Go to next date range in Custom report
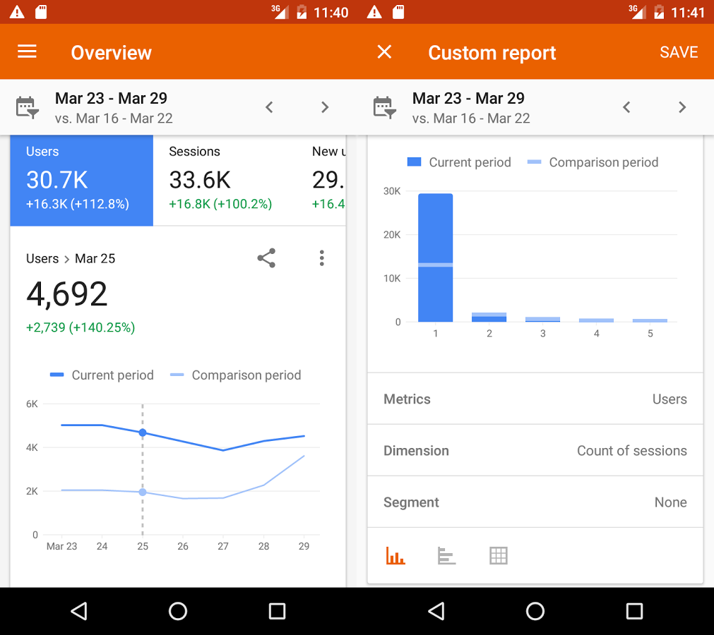This screenshot has height=635, width=714. 682,107
